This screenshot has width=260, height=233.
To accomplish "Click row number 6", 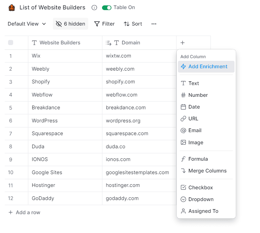I will [11, 121].
